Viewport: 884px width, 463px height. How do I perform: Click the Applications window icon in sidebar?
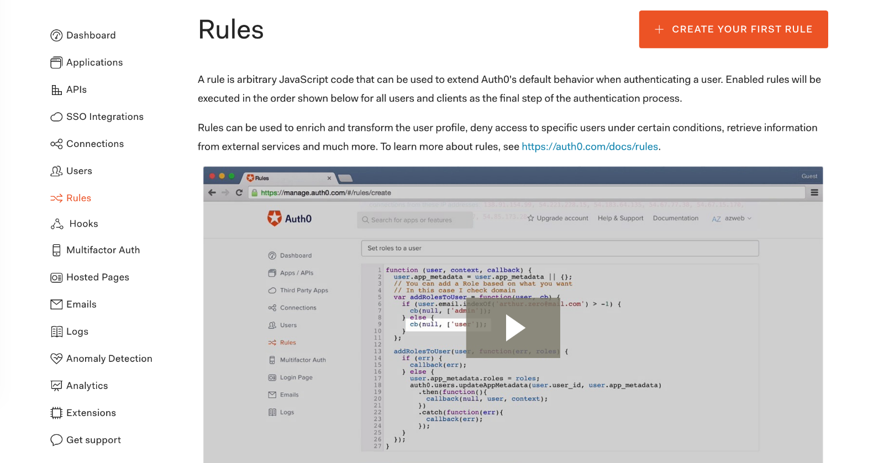[x=56, y=62]
